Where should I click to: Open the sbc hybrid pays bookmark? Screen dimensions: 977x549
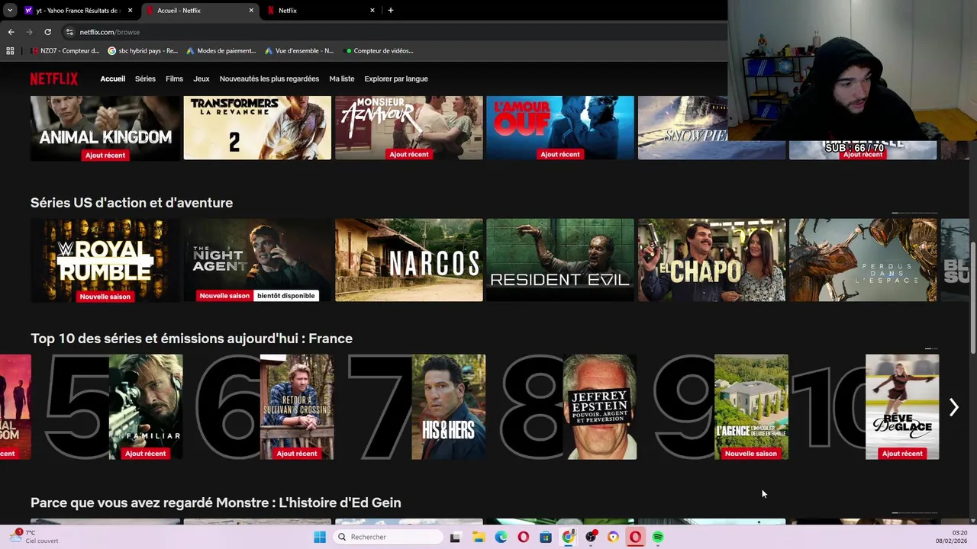point(143,51)
